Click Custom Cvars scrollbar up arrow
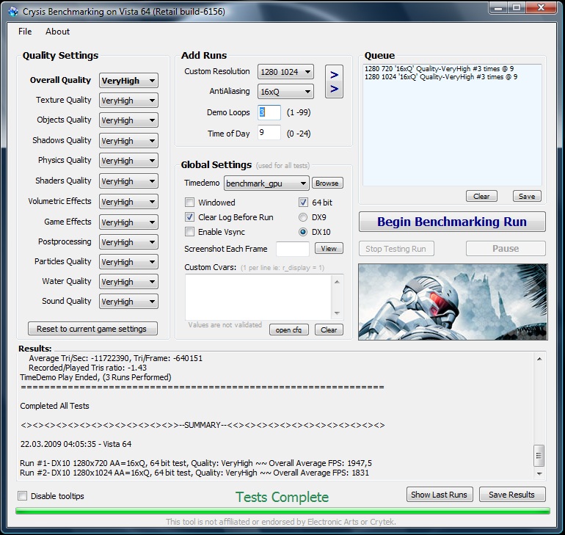Screen dimensions: 565x535 338,282
